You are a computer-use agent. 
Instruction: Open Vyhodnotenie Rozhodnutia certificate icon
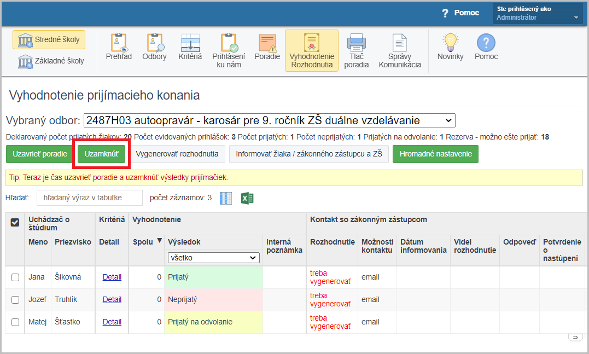click(312, 43)
